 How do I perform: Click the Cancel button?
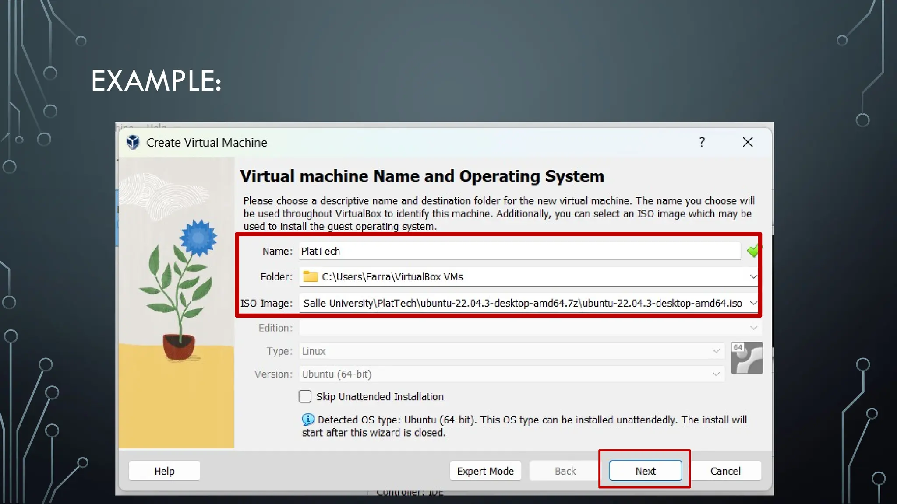(x=725, y=471)
